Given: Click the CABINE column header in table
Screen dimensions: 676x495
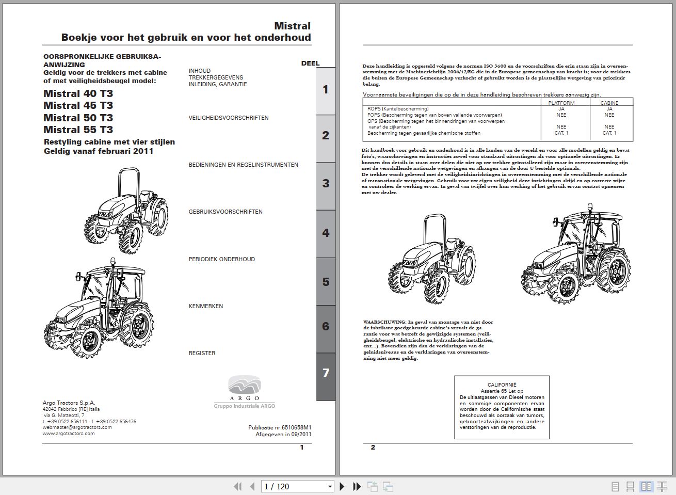Looking at the screenshot, I should [609, 103].
